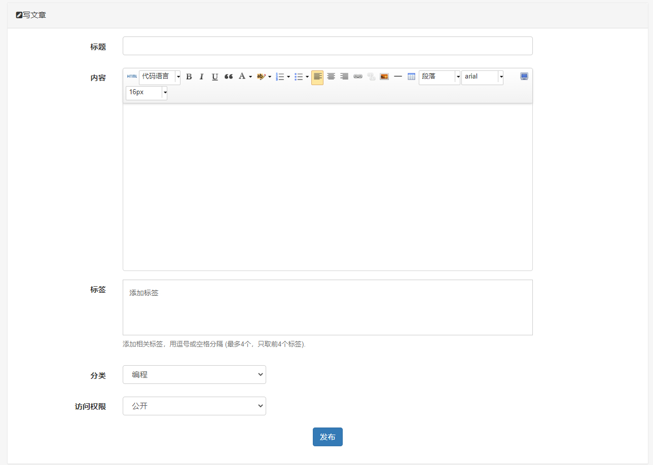Open the 分类 category selector showing 编程
The height and width of the screenshot is (465, 653).
point(194,374)
